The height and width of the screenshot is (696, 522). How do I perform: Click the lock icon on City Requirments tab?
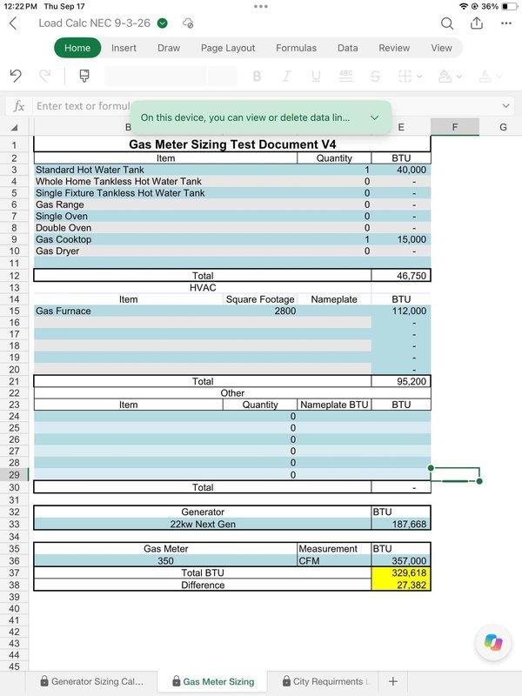pyautogui.click(x=286, y=681)
